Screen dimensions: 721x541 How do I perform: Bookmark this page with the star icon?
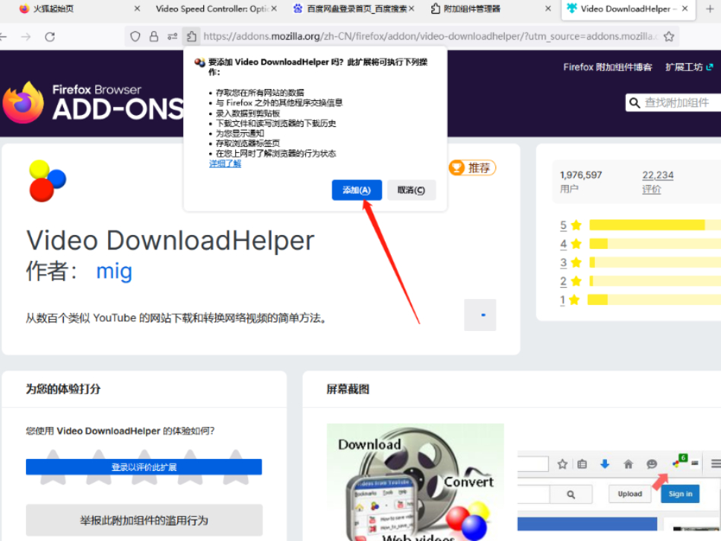point(669,37)
